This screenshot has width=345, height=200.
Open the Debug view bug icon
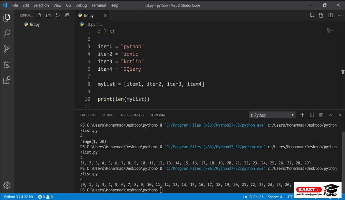click(7, 64)
